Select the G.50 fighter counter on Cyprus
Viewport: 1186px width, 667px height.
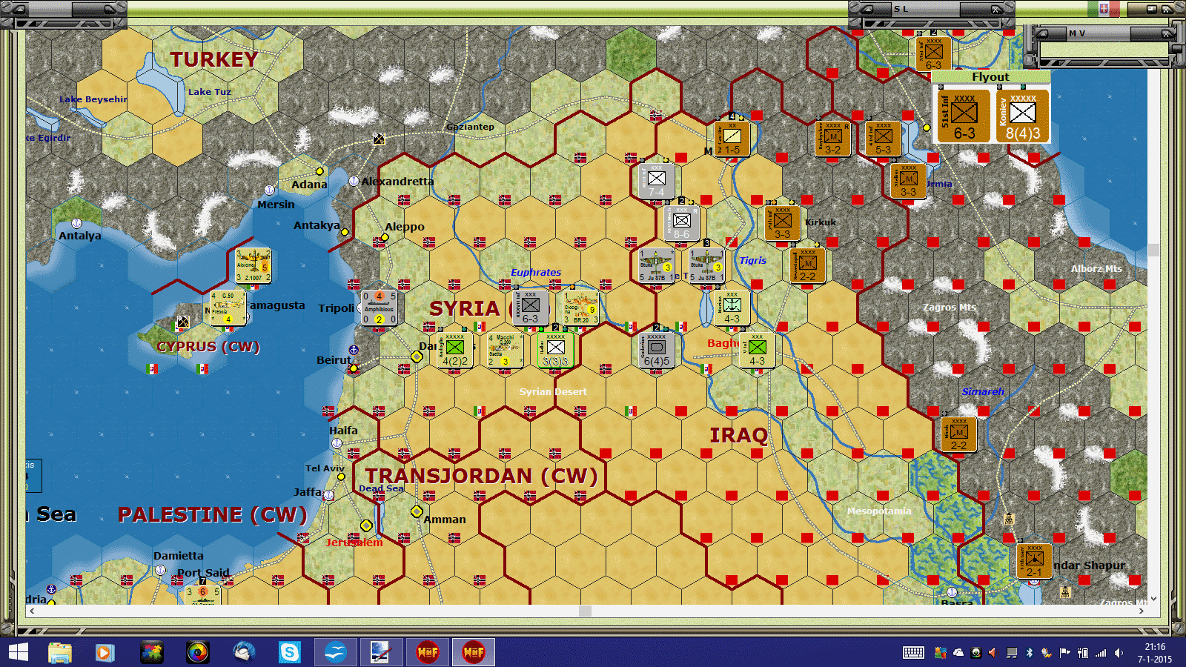(228, 308)
